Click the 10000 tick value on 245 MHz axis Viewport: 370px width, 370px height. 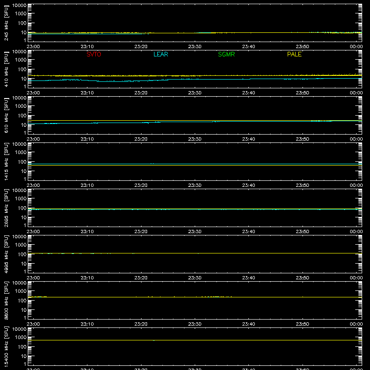click(x=19, y=6)
